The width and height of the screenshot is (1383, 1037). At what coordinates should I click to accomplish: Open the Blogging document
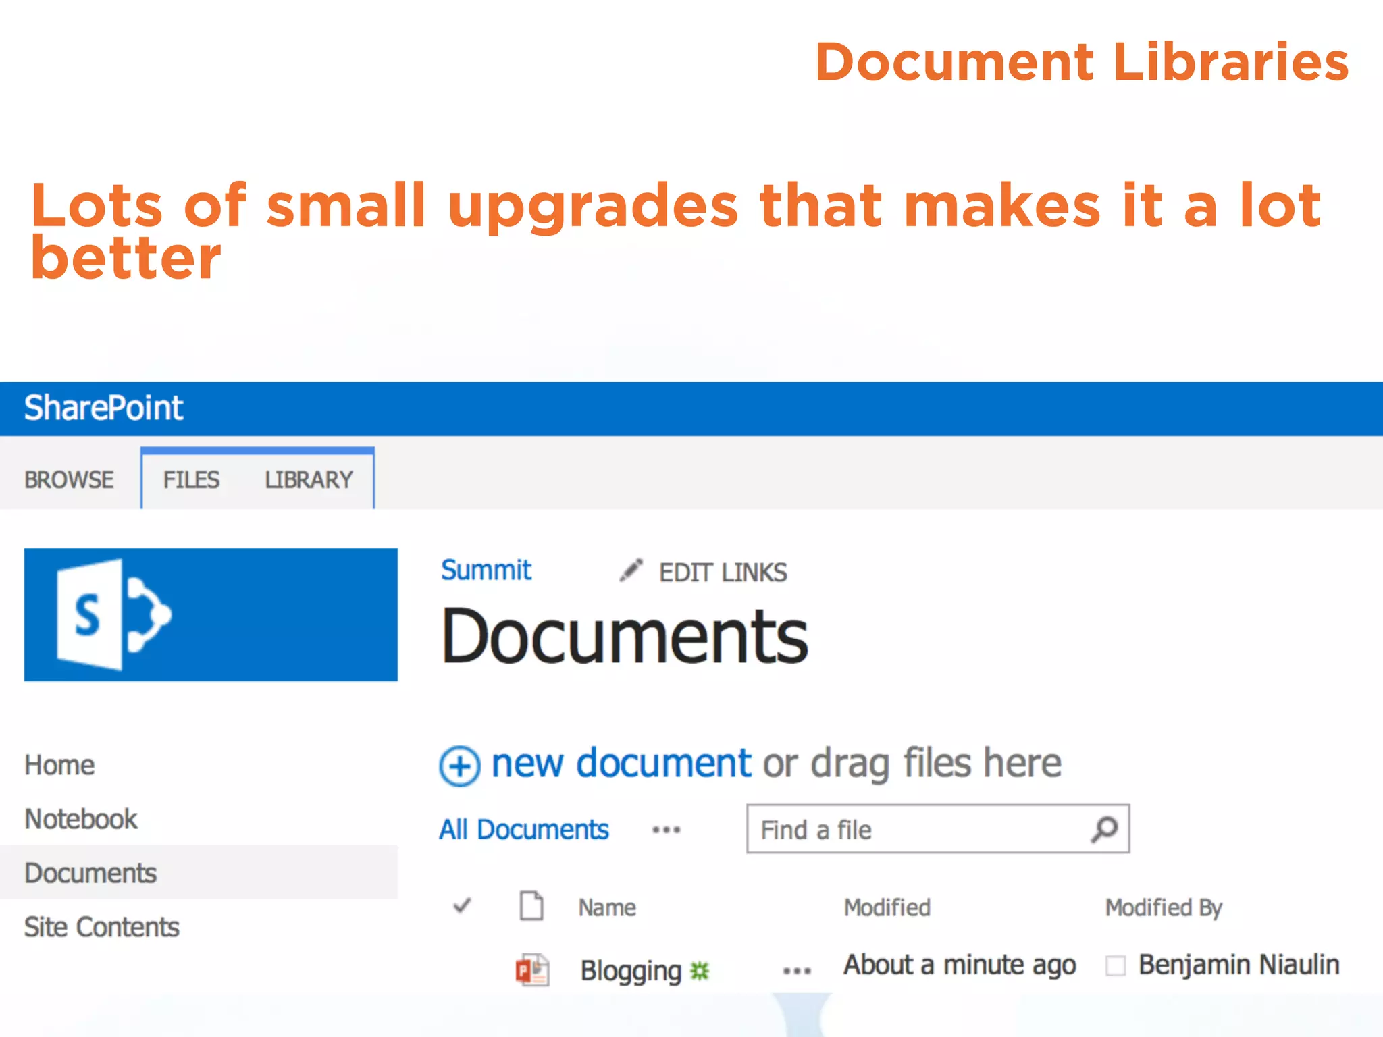[x=631, y=971]
